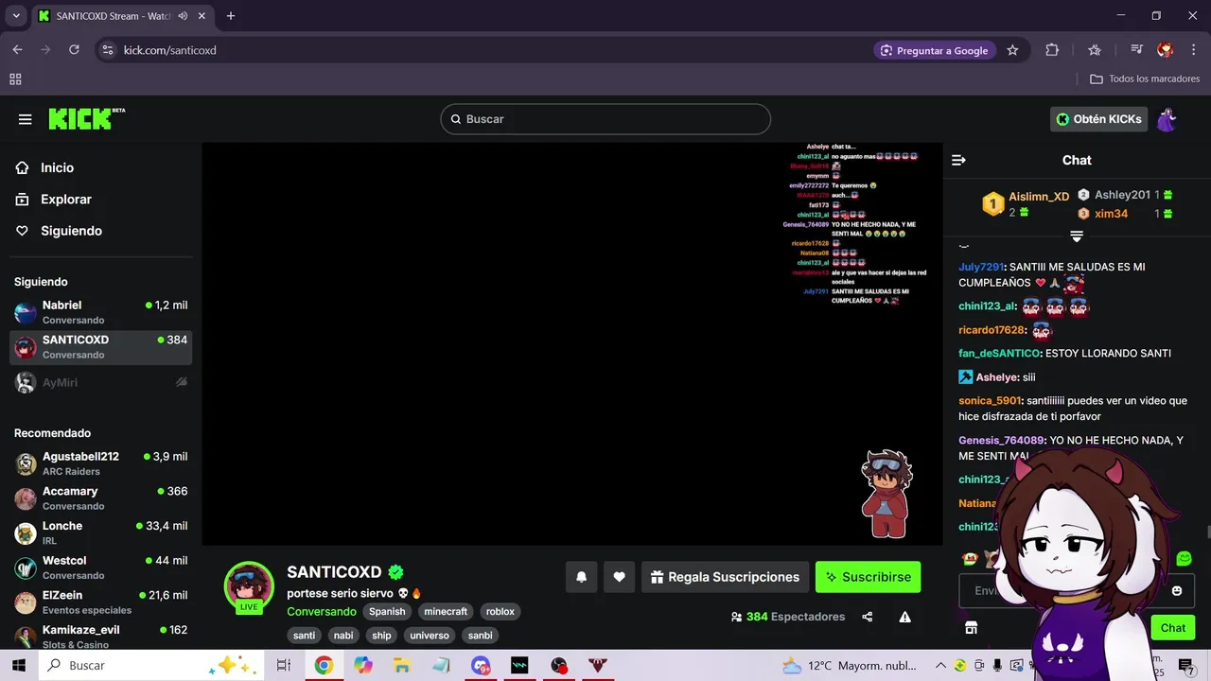
Task: Mute the SANTICOXD tab audio icon
Action: coord(183,16)
